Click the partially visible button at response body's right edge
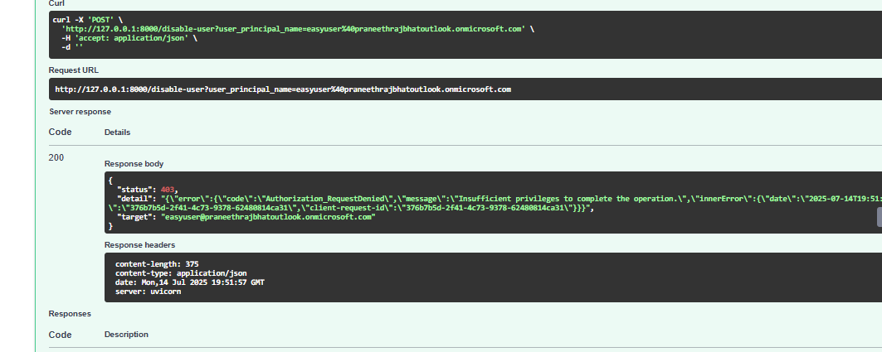This screenshot has width=882, height=352. (x=878, y=217)
